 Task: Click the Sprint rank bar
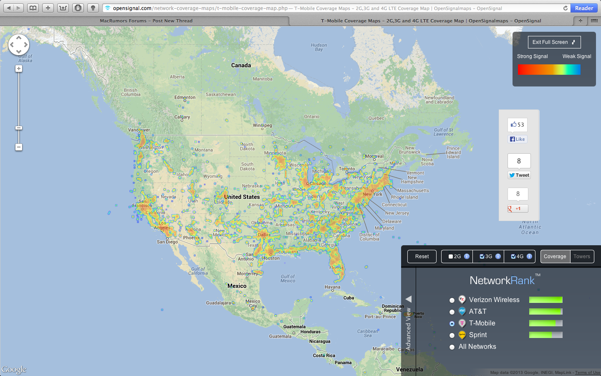(x=546, y=335)
